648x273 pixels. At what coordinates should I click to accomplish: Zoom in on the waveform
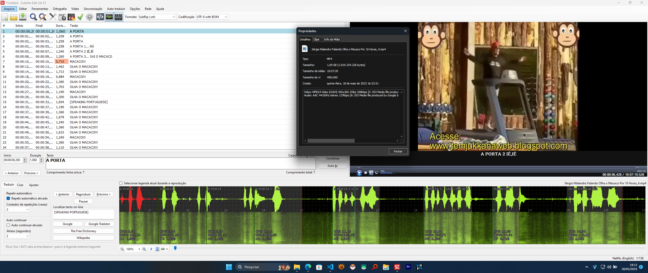144,249
